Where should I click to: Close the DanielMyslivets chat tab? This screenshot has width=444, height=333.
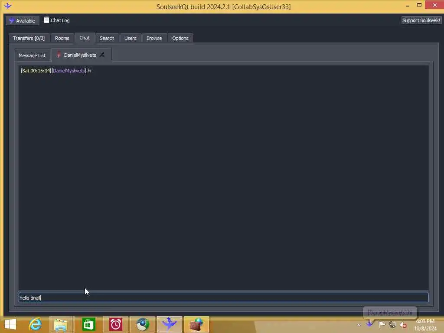point(102,55)
